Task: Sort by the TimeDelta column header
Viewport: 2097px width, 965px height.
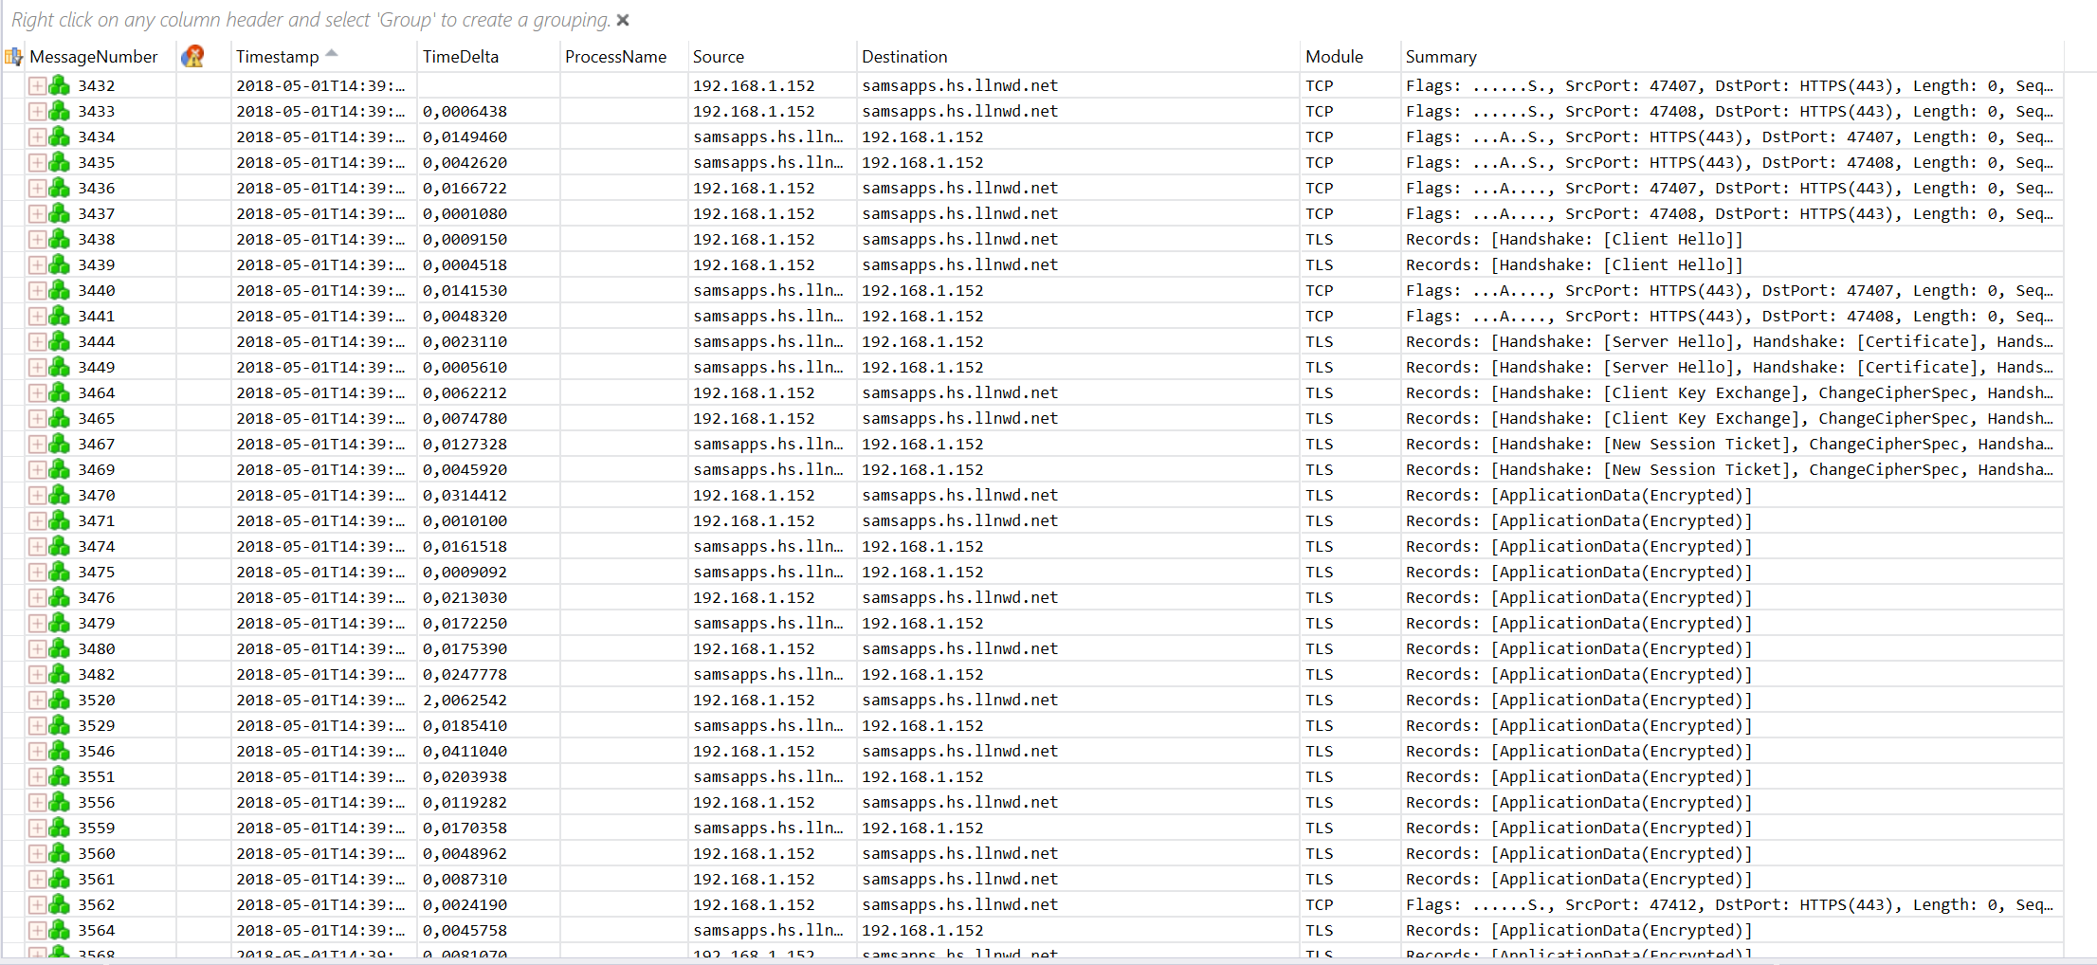Action: click(x=461, y=57)
